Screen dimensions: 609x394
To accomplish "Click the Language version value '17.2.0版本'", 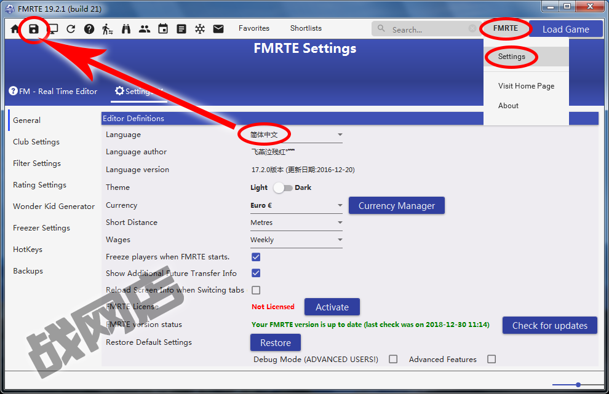I will (303, 170).
